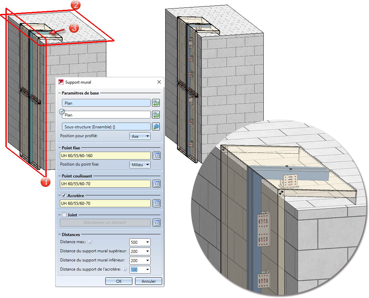369x298 pixels.
Task: Uncheck the Acrotère checkbox
Action: click(64, 195)
